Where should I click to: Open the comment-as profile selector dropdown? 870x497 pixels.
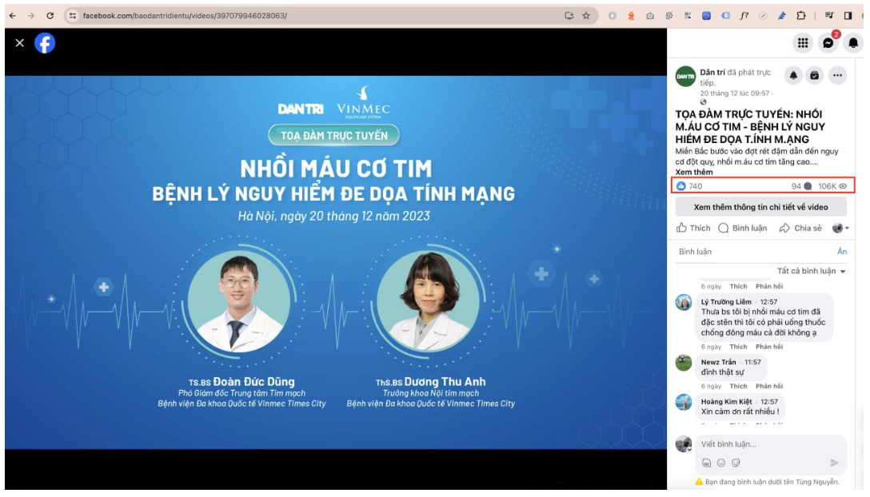click(840, 228)
